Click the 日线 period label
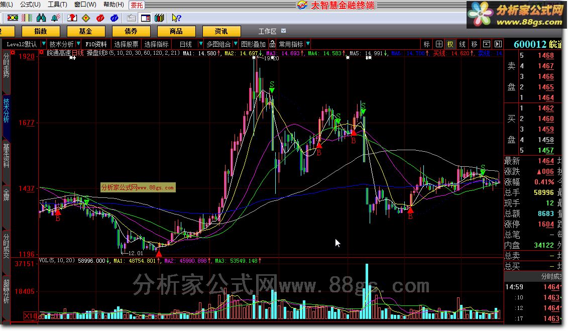 (x=185, y=44)
